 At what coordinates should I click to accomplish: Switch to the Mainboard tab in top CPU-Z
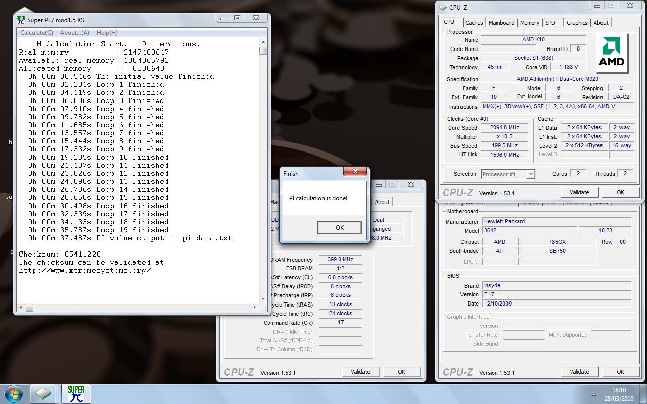point(501,23)
